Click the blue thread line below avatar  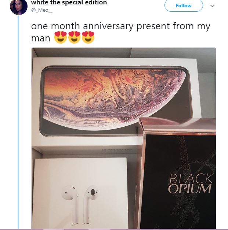18,122
